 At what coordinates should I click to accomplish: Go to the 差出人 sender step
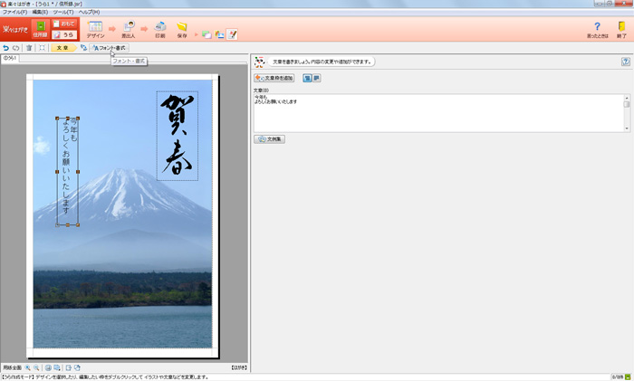(x=128, y=29)
